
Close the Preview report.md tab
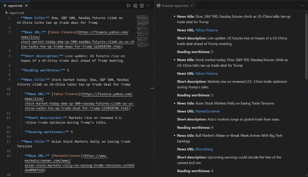click(192, 5)
